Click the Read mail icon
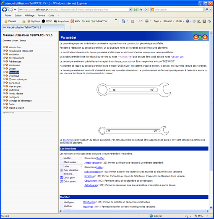The image size is (214, 219). click(x=141, y=21)
